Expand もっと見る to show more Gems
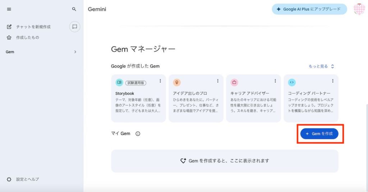This screenshot has width=368, height=192. pos(321,66)
